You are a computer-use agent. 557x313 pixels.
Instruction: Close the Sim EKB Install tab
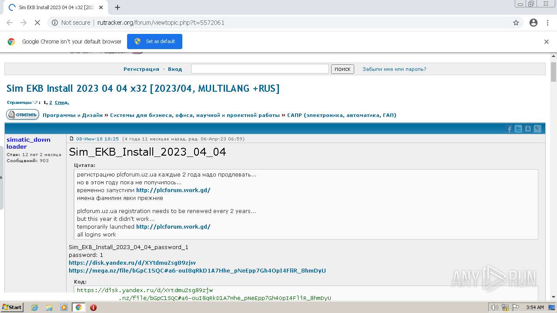101,7
